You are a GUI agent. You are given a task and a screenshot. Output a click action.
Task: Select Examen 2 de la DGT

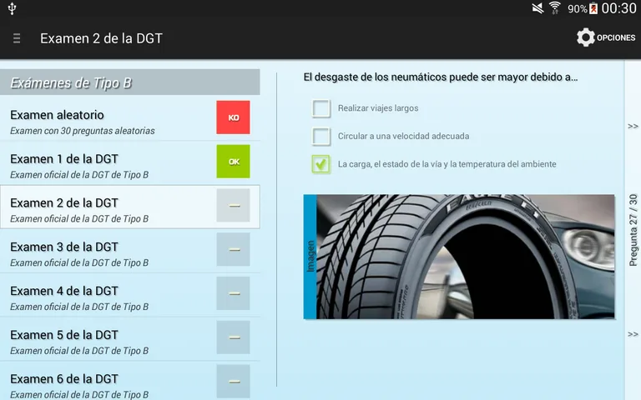coord(130,207)
